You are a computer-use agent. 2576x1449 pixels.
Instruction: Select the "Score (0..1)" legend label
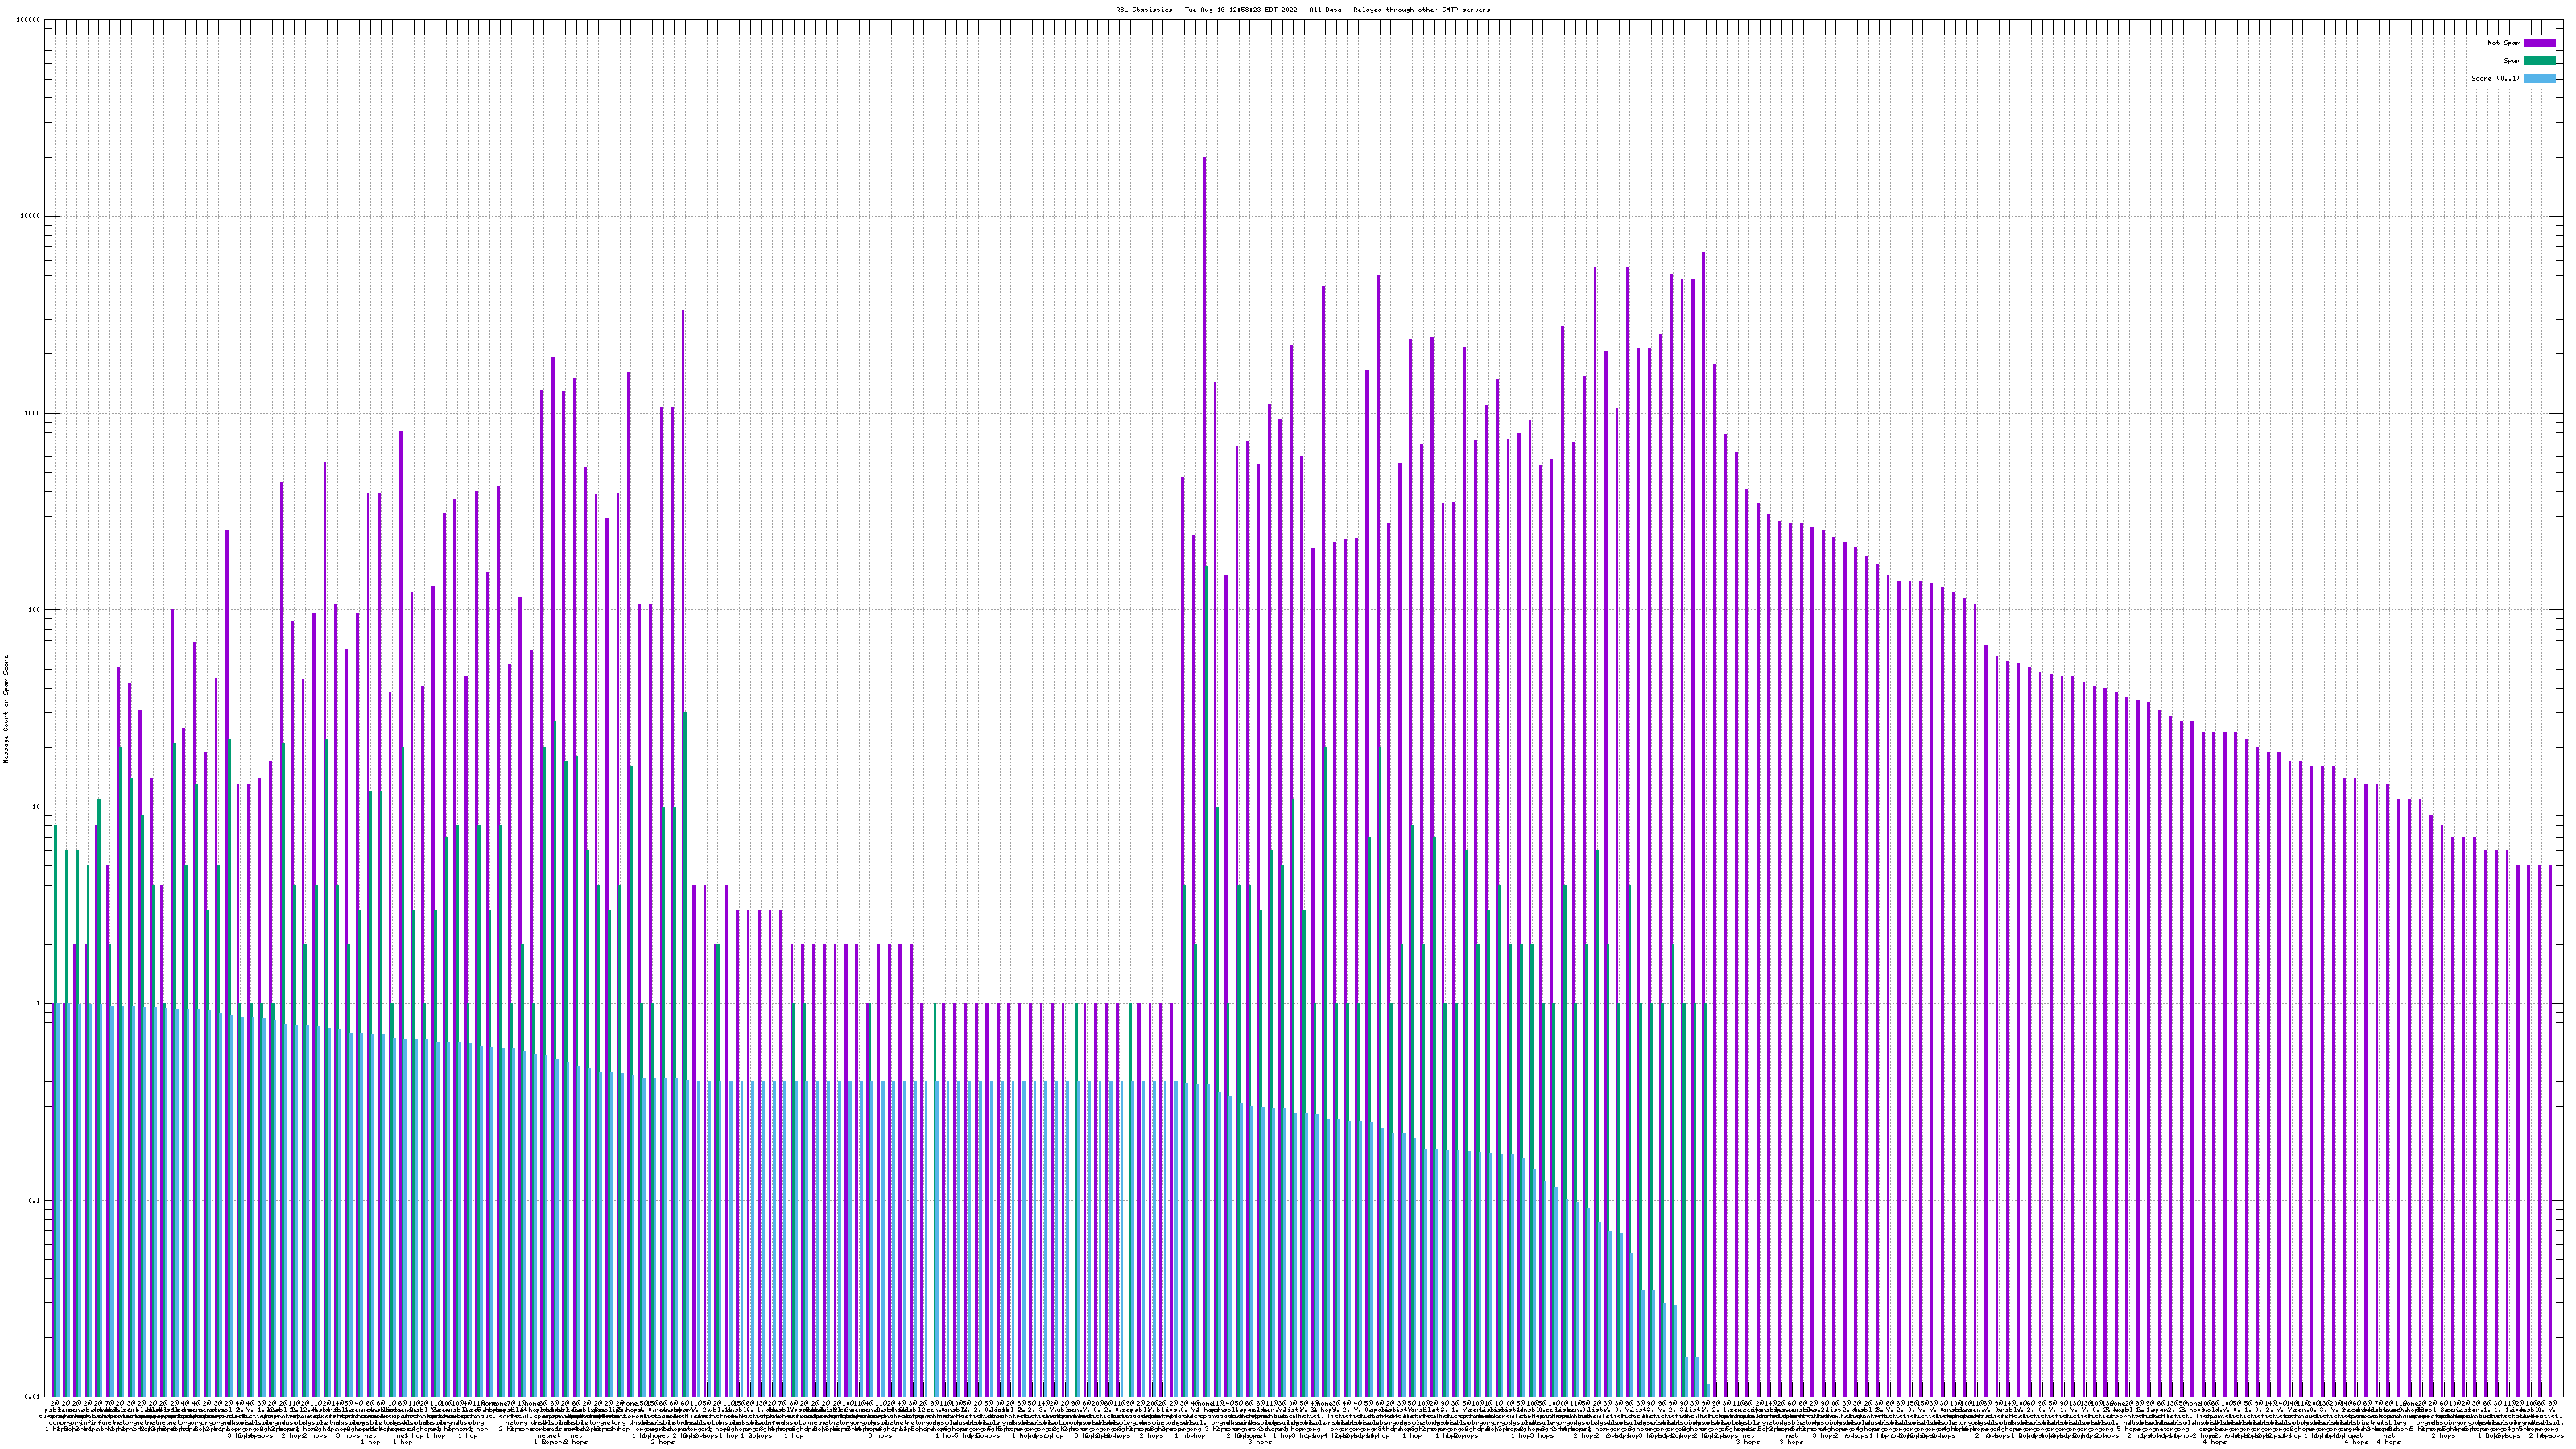click(2495, 78)
